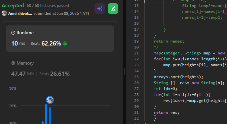The width and height of the screenshot is (227, 124).
Task: Click the 10 ms runtime value
Action: [18, 44]
